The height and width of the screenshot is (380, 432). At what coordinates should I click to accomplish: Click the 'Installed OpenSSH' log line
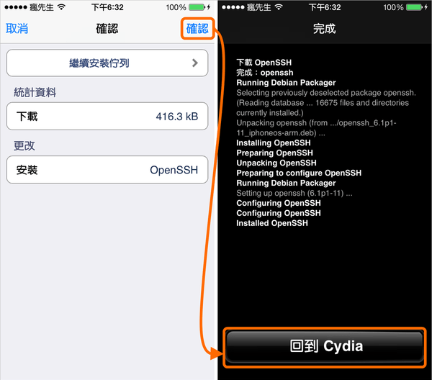pyautogui.click(x=272, y=223)
